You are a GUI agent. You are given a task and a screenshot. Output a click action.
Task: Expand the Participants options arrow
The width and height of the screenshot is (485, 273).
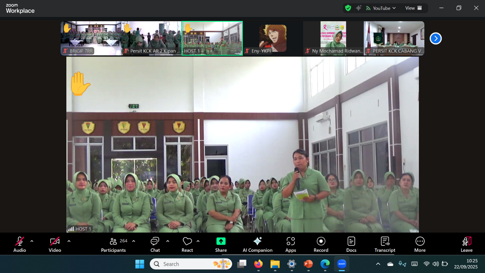coord(134,241)
